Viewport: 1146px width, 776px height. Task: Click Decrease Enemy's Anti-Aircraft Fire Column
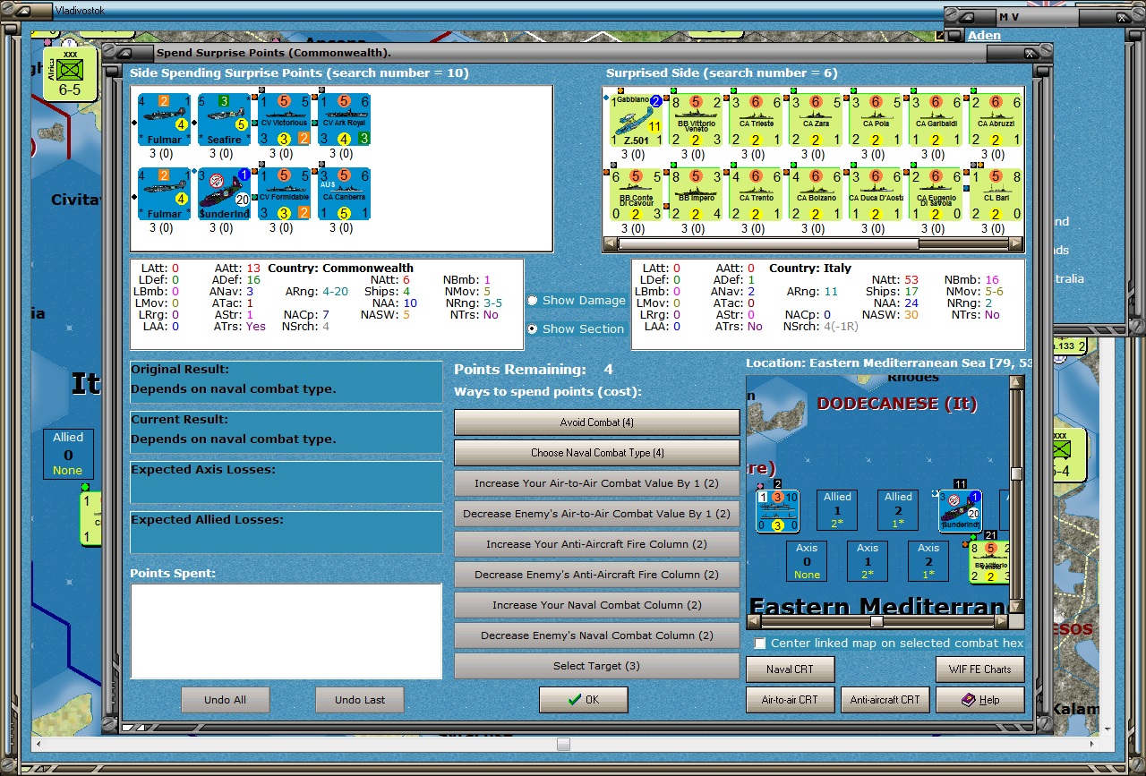click(x=596, y=575)
